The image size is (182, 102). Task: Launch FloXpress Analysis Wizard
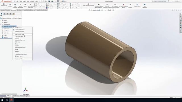click(x=107, y=6)
